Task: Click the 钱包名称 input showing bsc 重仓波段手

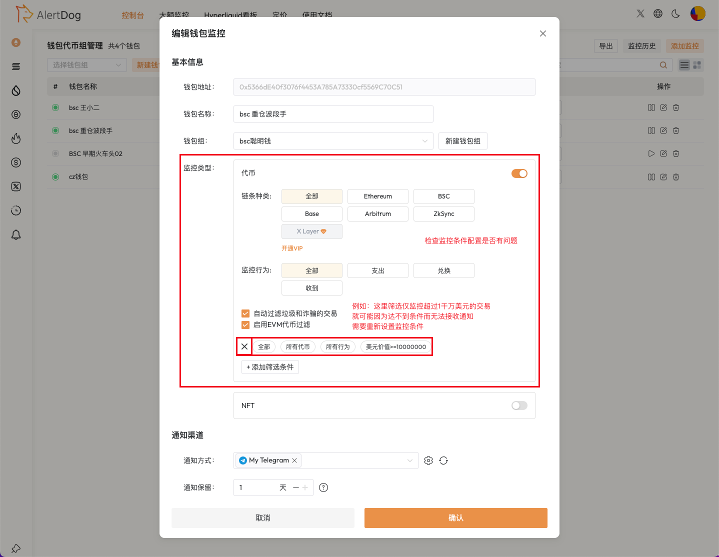Action: 333,114
